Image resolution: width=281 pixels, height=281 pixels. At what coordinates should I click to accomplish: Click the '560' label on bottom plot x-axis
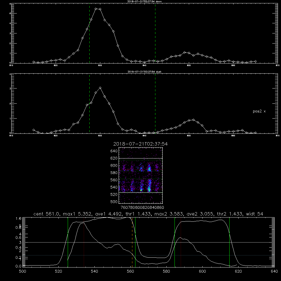coord(130,271)
